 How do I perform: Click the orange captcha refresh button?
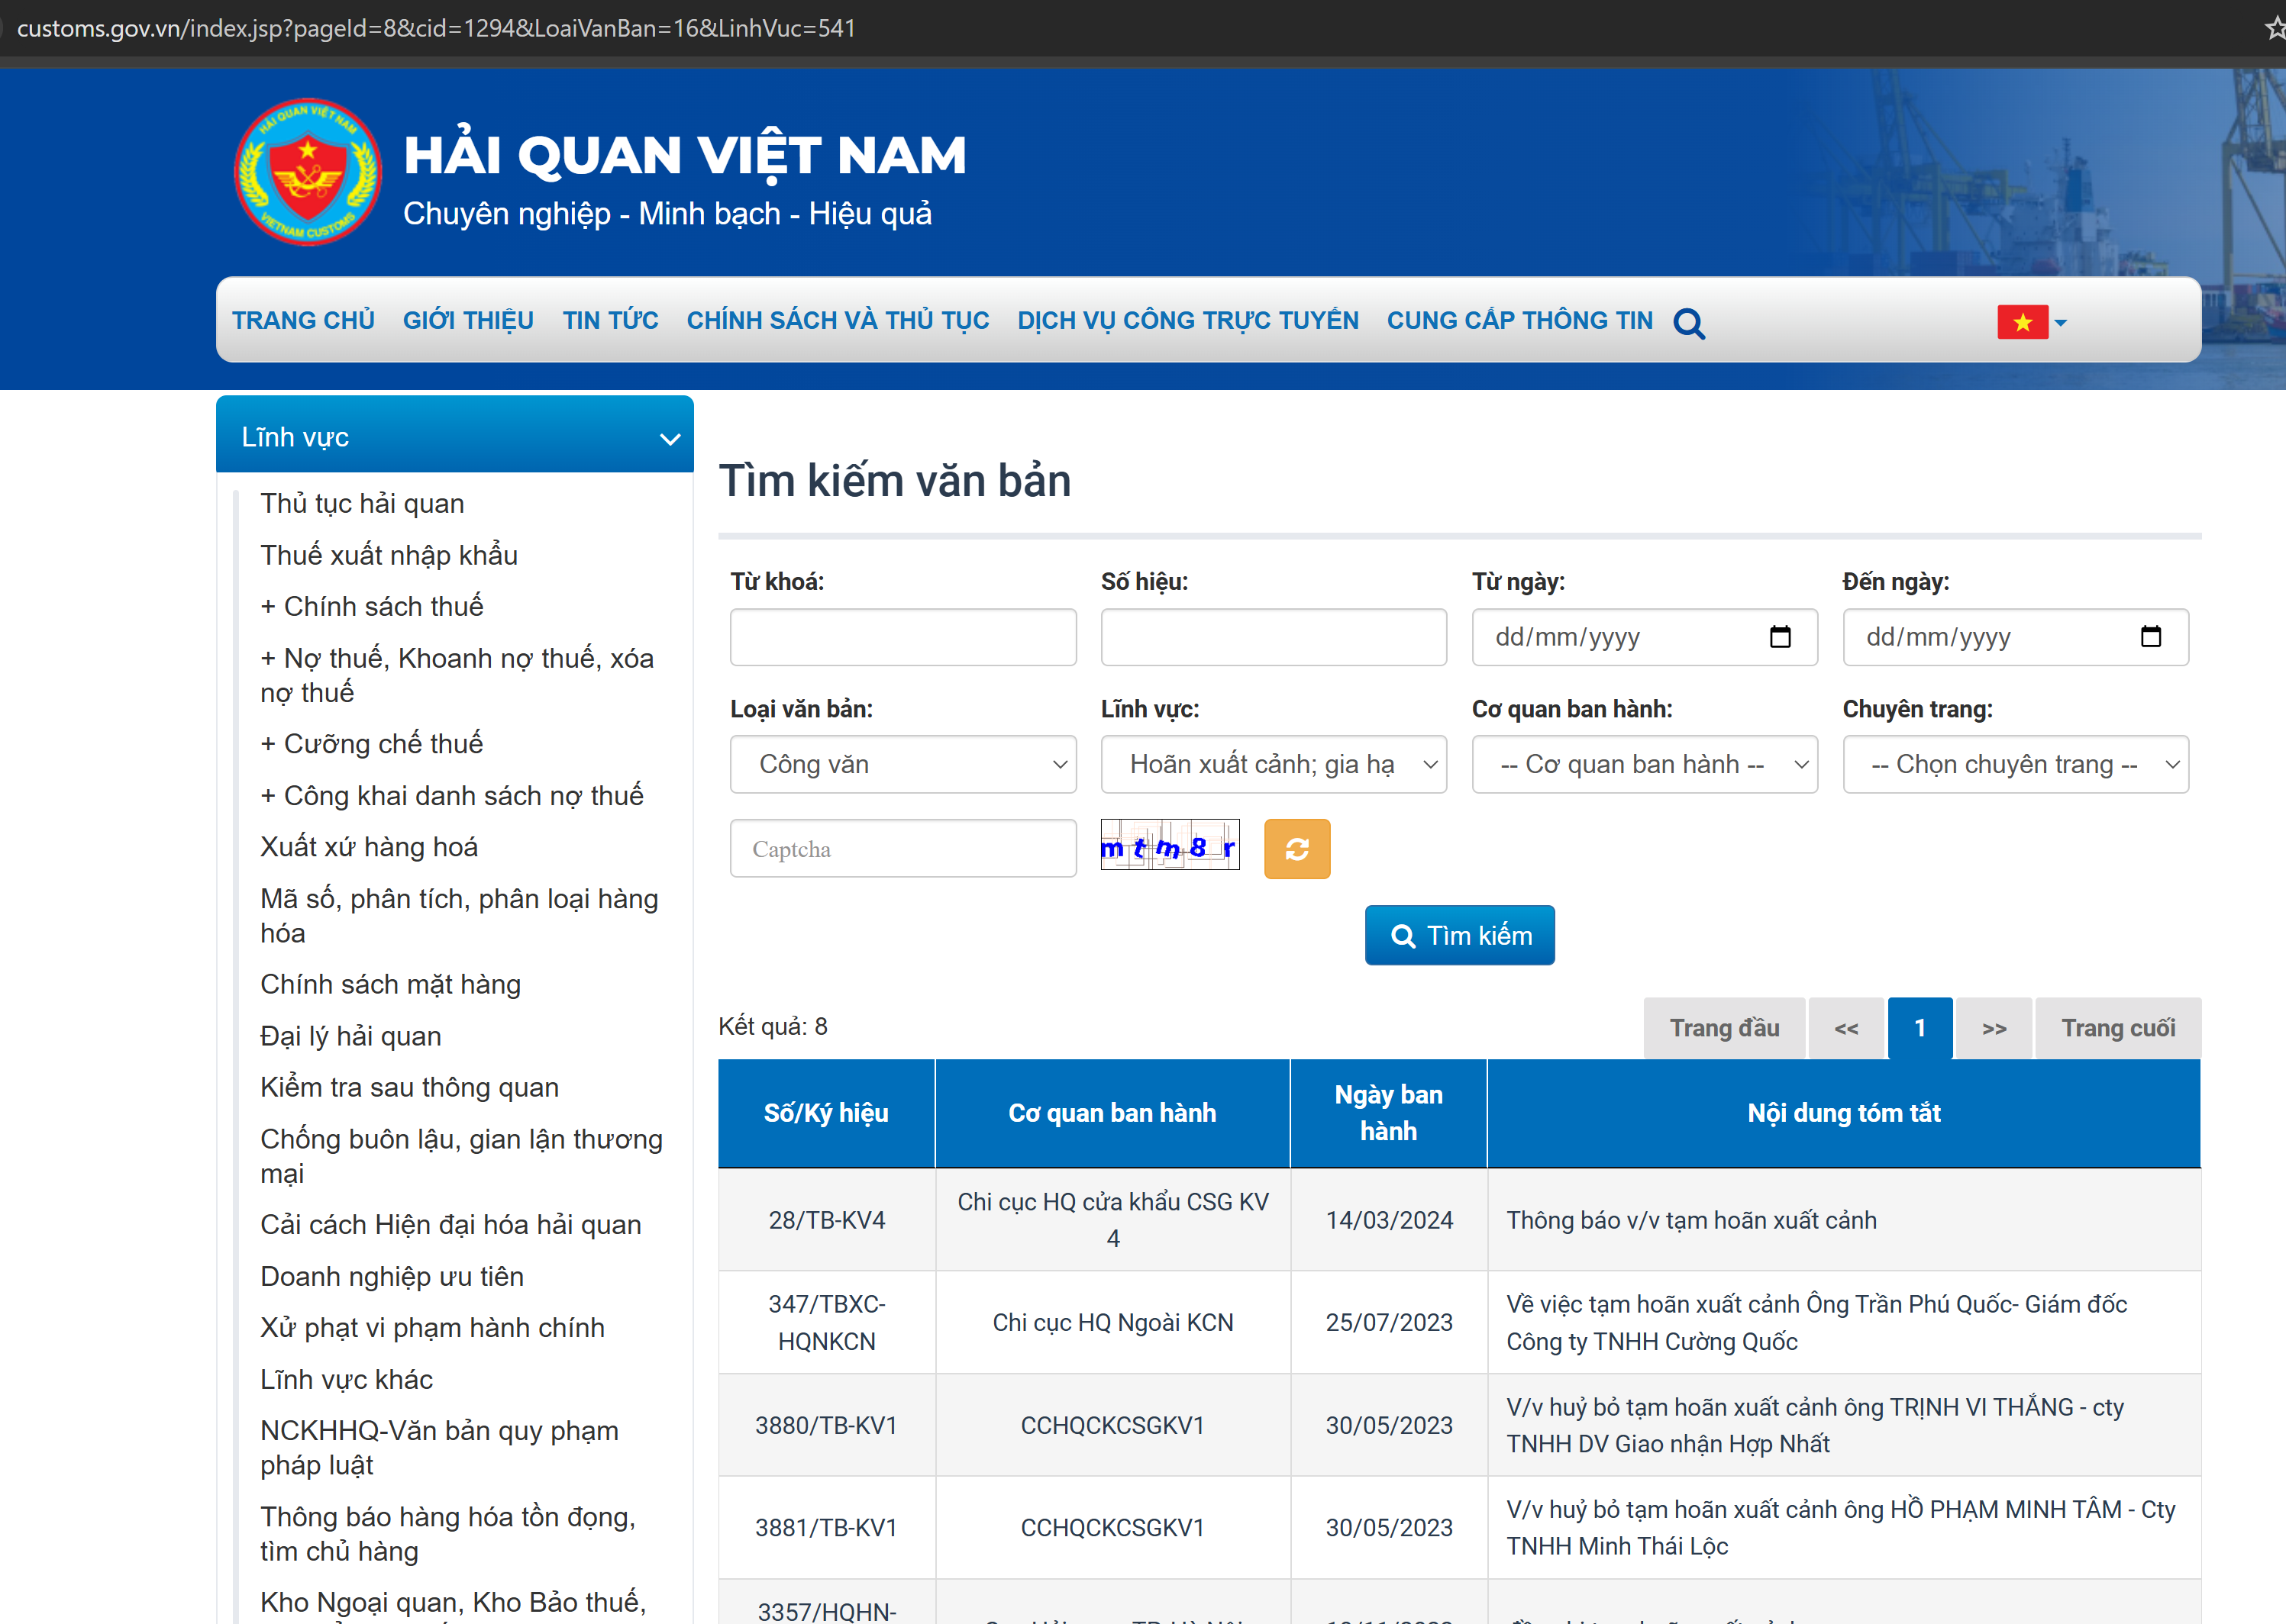coord(1296,849)
